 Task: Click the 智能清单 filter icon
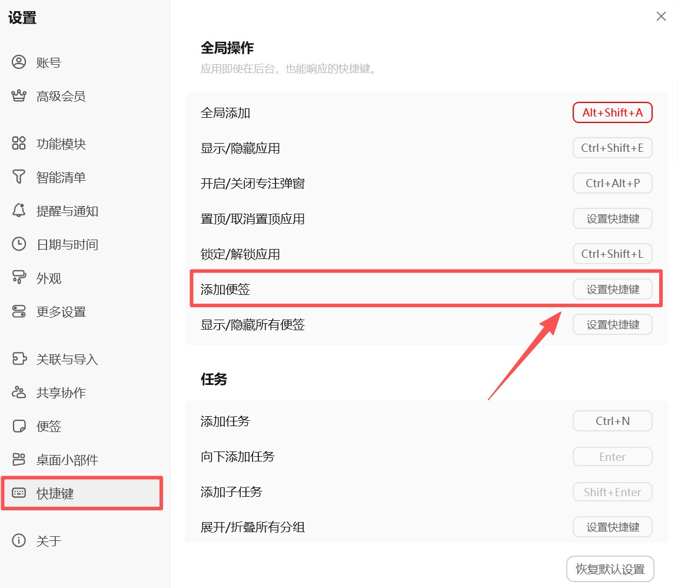pos(17,177)
